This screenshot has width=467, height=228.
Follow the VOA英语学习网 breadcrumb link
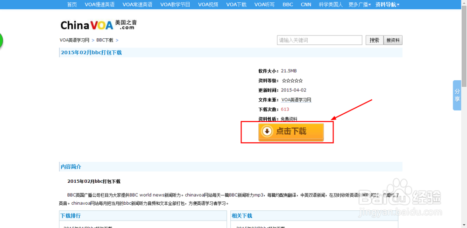[x=74, y=40]
